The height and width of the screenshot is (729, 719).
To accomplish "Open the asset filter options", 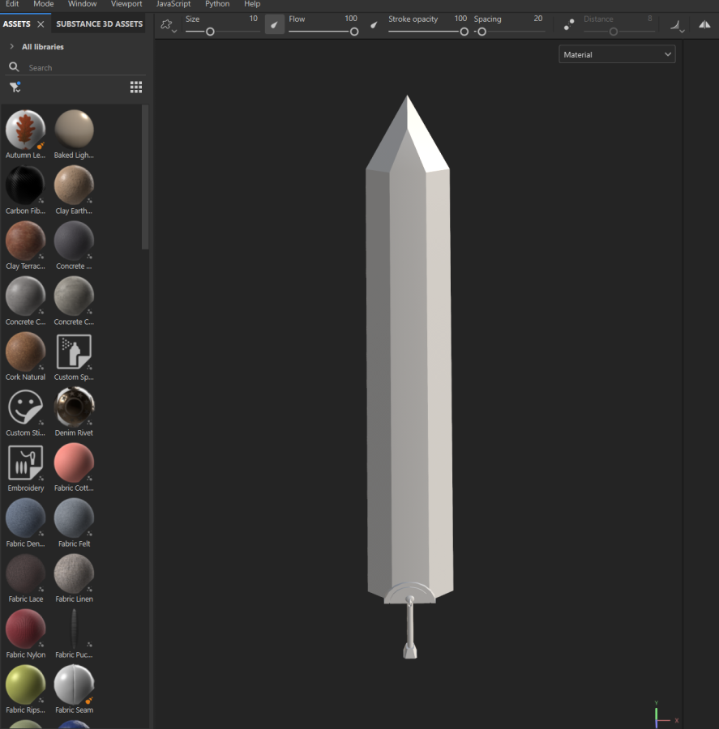I will coord(15,87).
